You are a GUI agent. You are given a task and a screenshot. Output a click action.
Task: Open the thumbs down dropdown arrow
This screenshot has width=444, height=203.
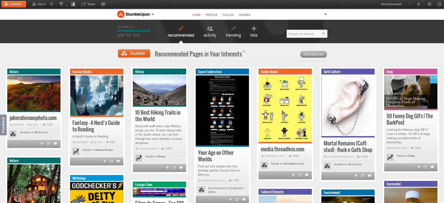[x=67, y=5]
